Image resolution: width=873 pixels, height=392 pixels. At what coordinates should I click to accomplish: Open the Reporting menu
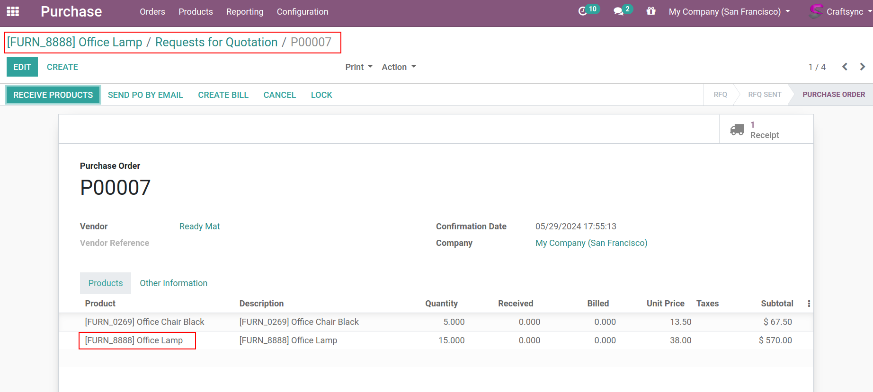pos(245,12)
